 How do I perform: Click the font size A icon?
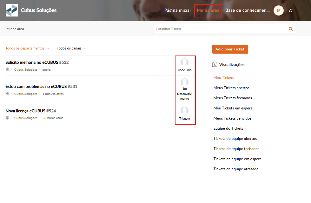290,10
